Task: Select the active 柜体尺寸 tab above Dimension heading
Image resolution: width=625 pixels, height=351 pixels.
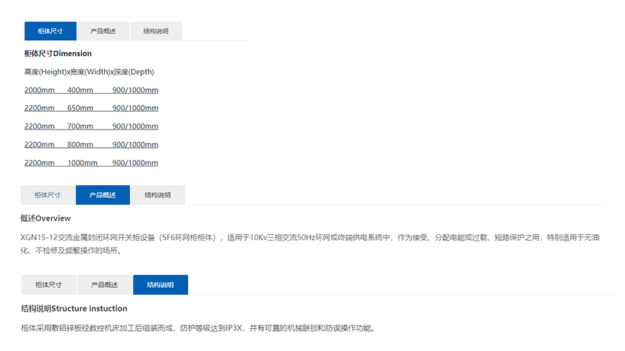Action: tap(50, 31)
